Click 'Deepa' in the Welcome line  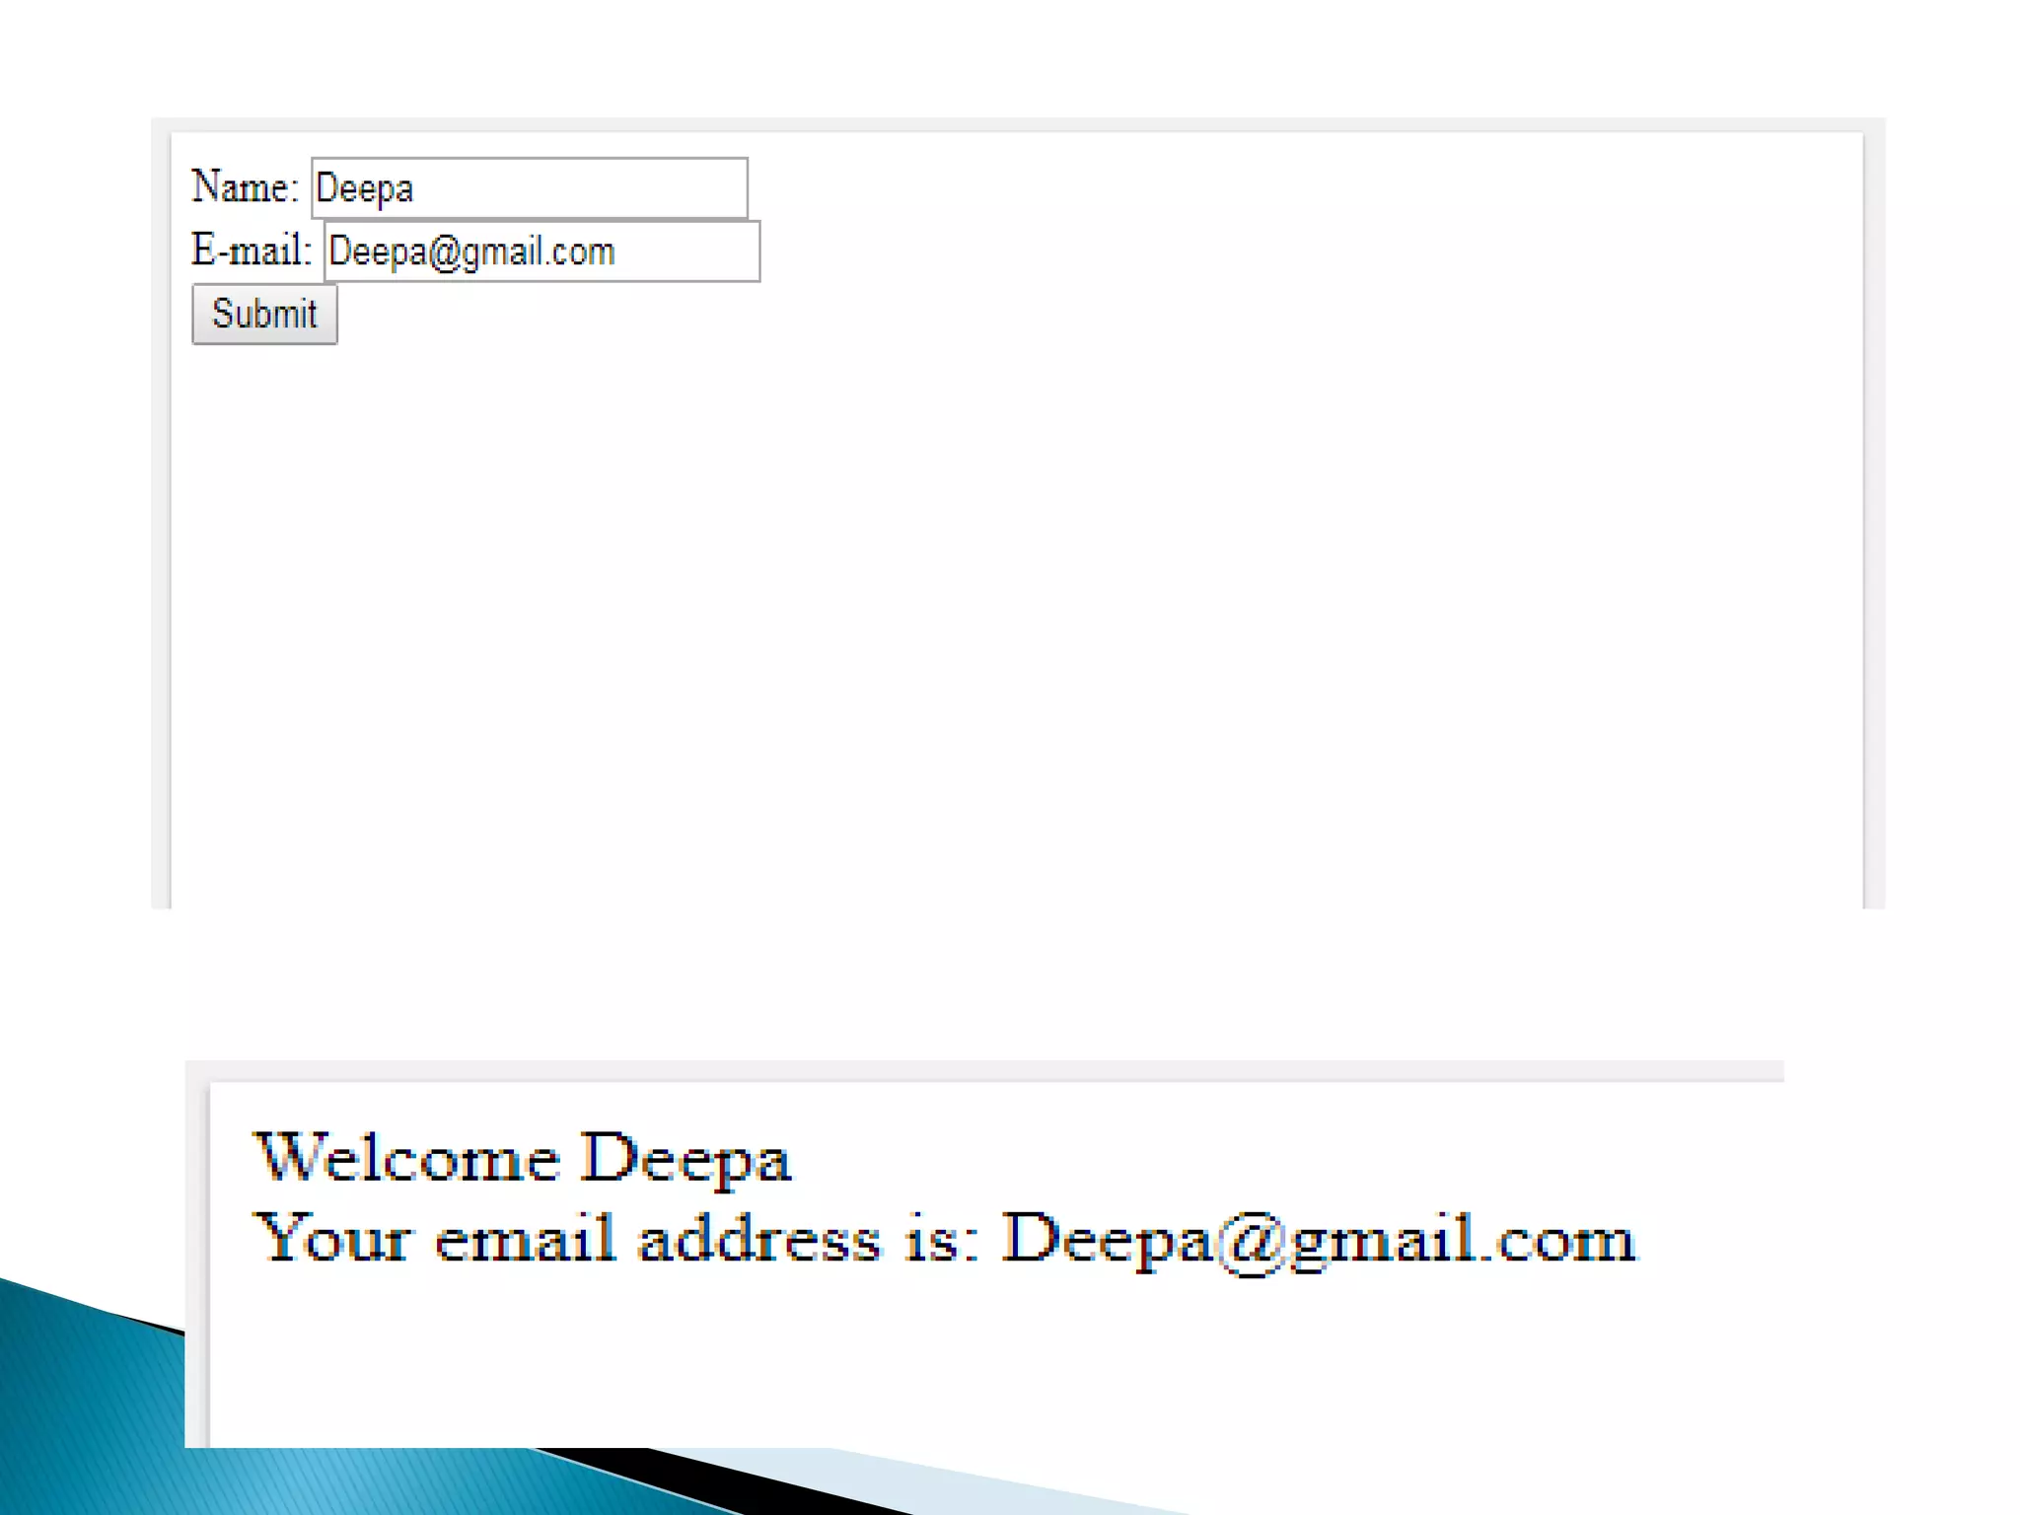point(685,1160)
